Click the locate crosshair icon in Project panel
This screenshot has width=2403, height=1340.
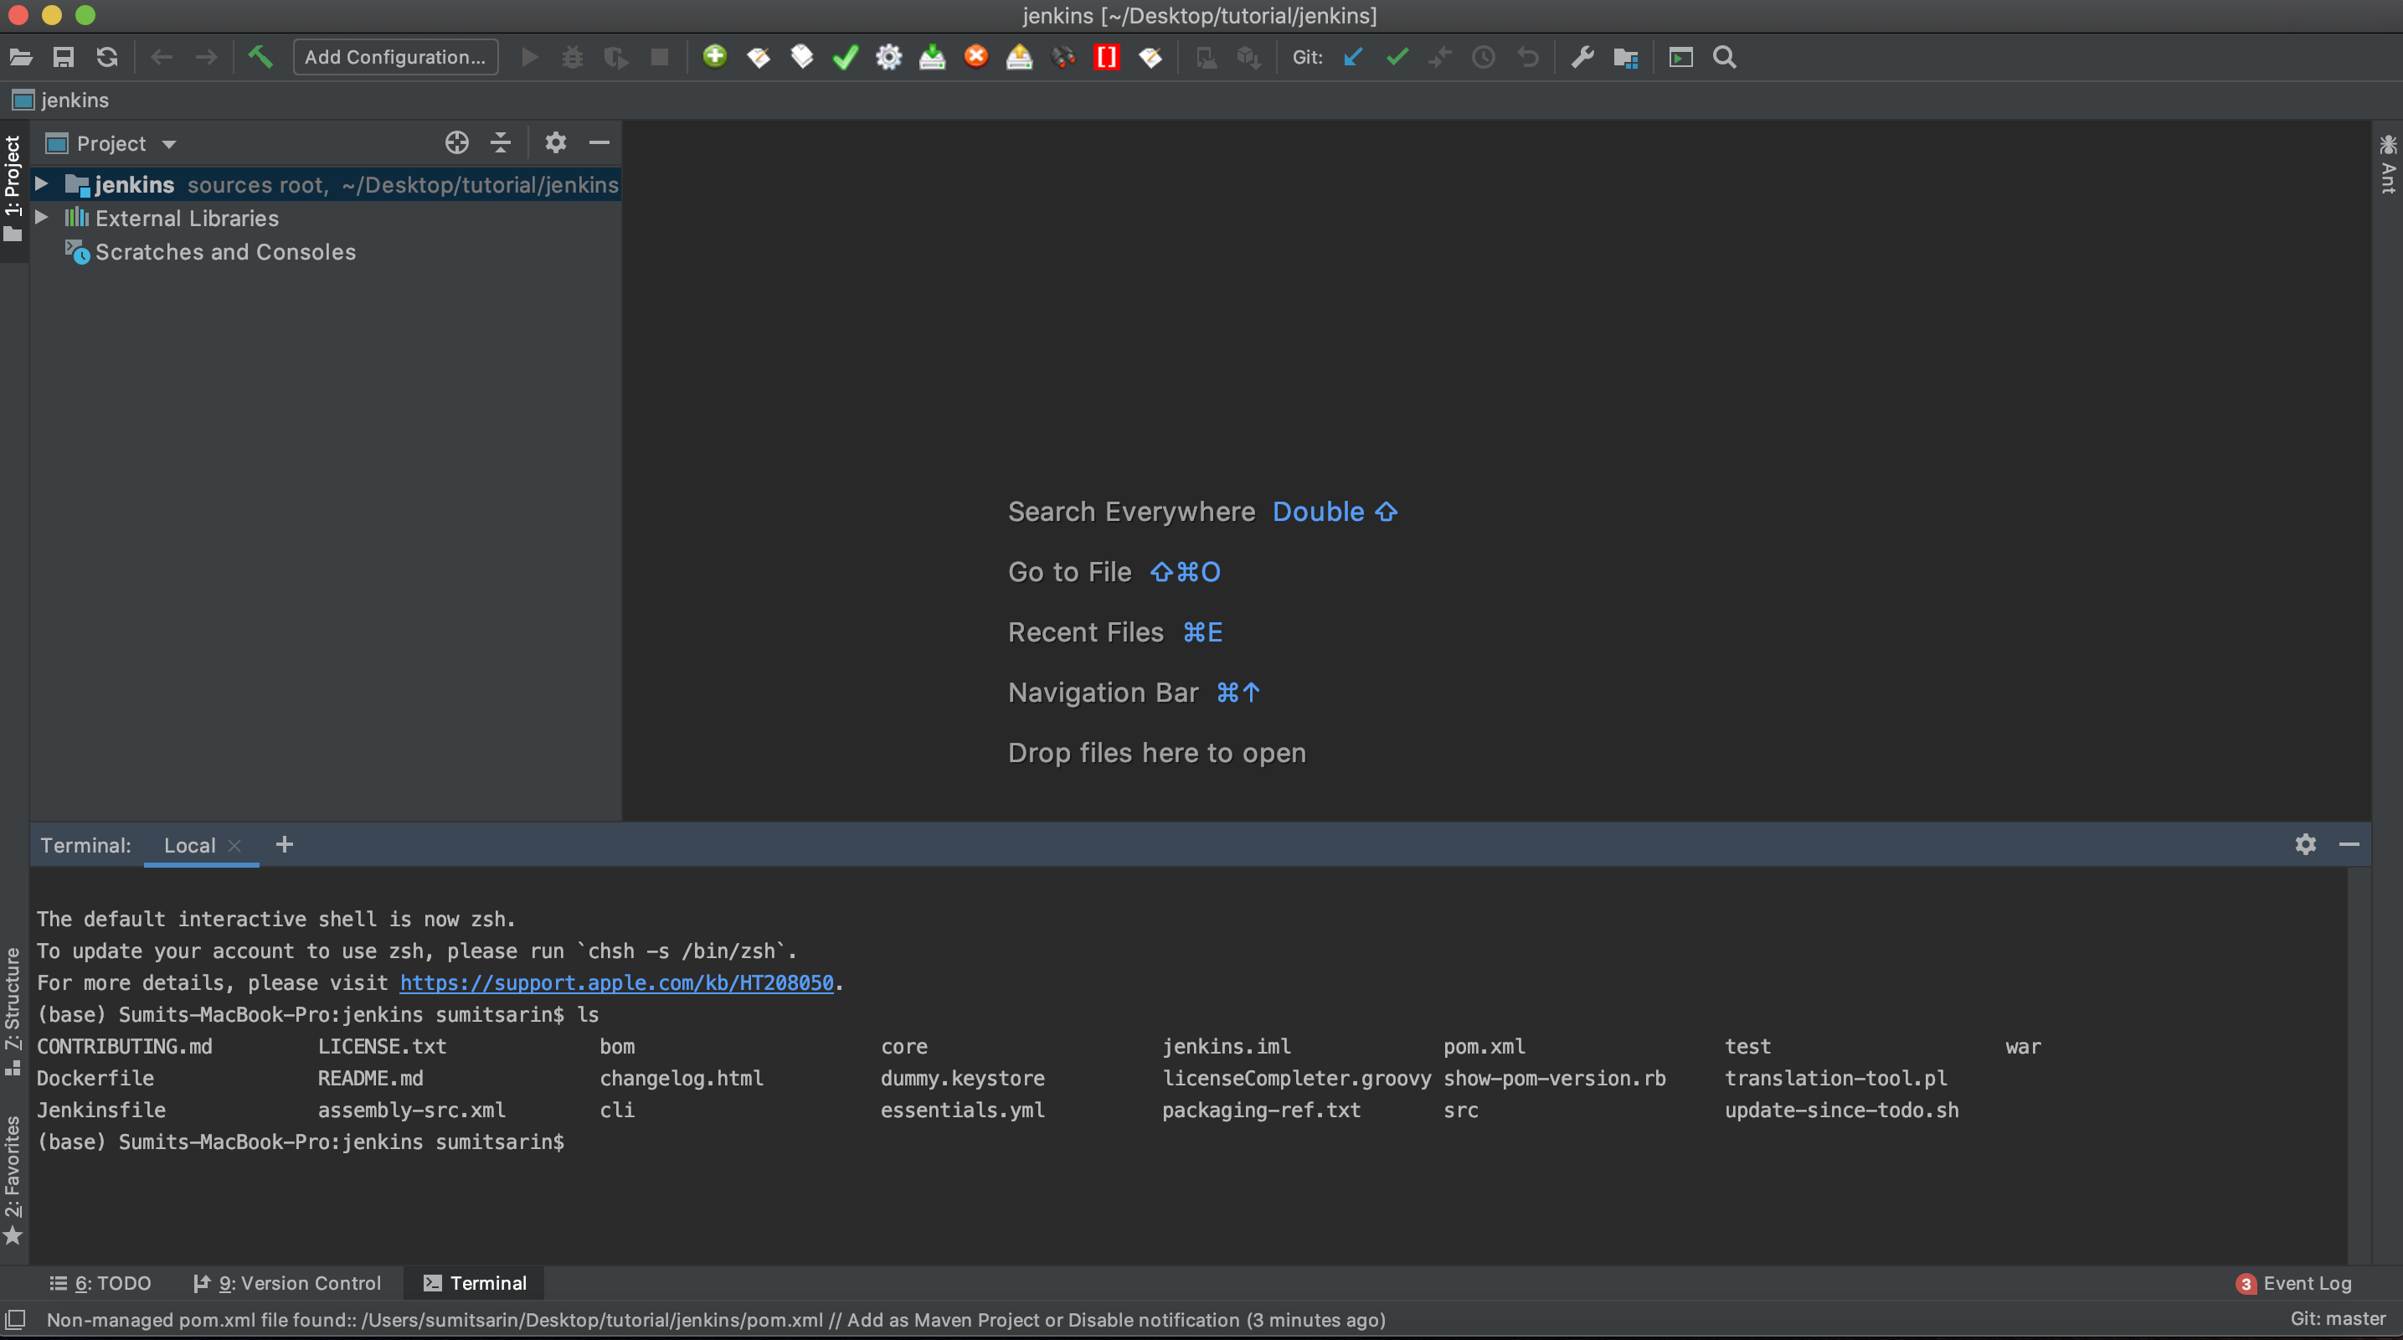tap(456, 142)
